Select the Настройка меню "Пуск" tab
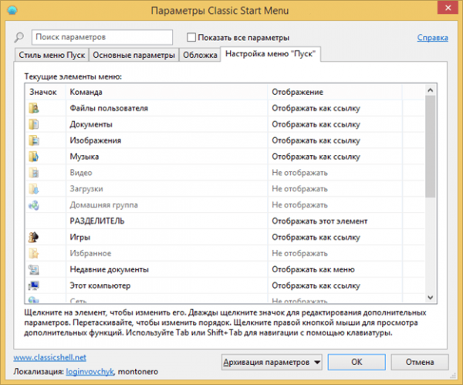Viewport: 463px width, 385px height. click(x=270, y=54)
